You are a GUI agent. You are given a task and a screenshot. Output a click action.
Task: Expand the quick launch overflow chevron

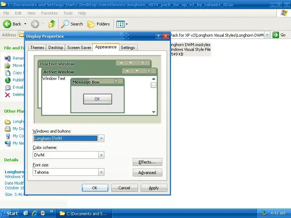click(51, 211)
